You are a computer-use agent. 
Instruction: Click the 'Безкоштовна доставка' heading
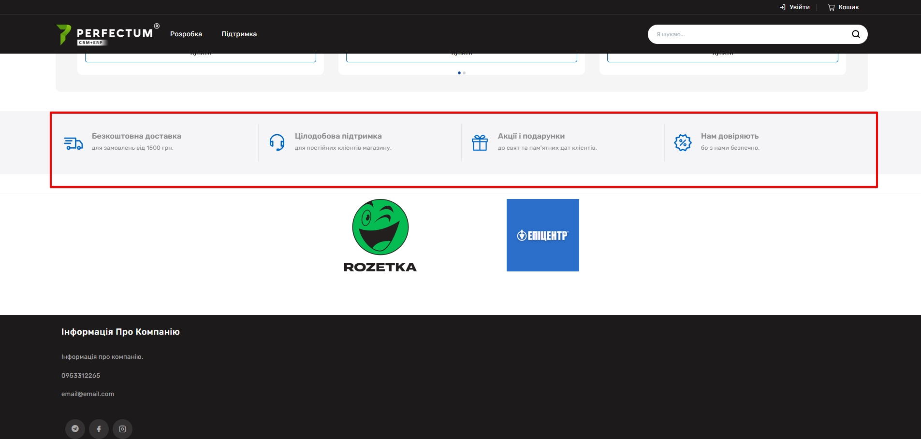pos(136,136)
